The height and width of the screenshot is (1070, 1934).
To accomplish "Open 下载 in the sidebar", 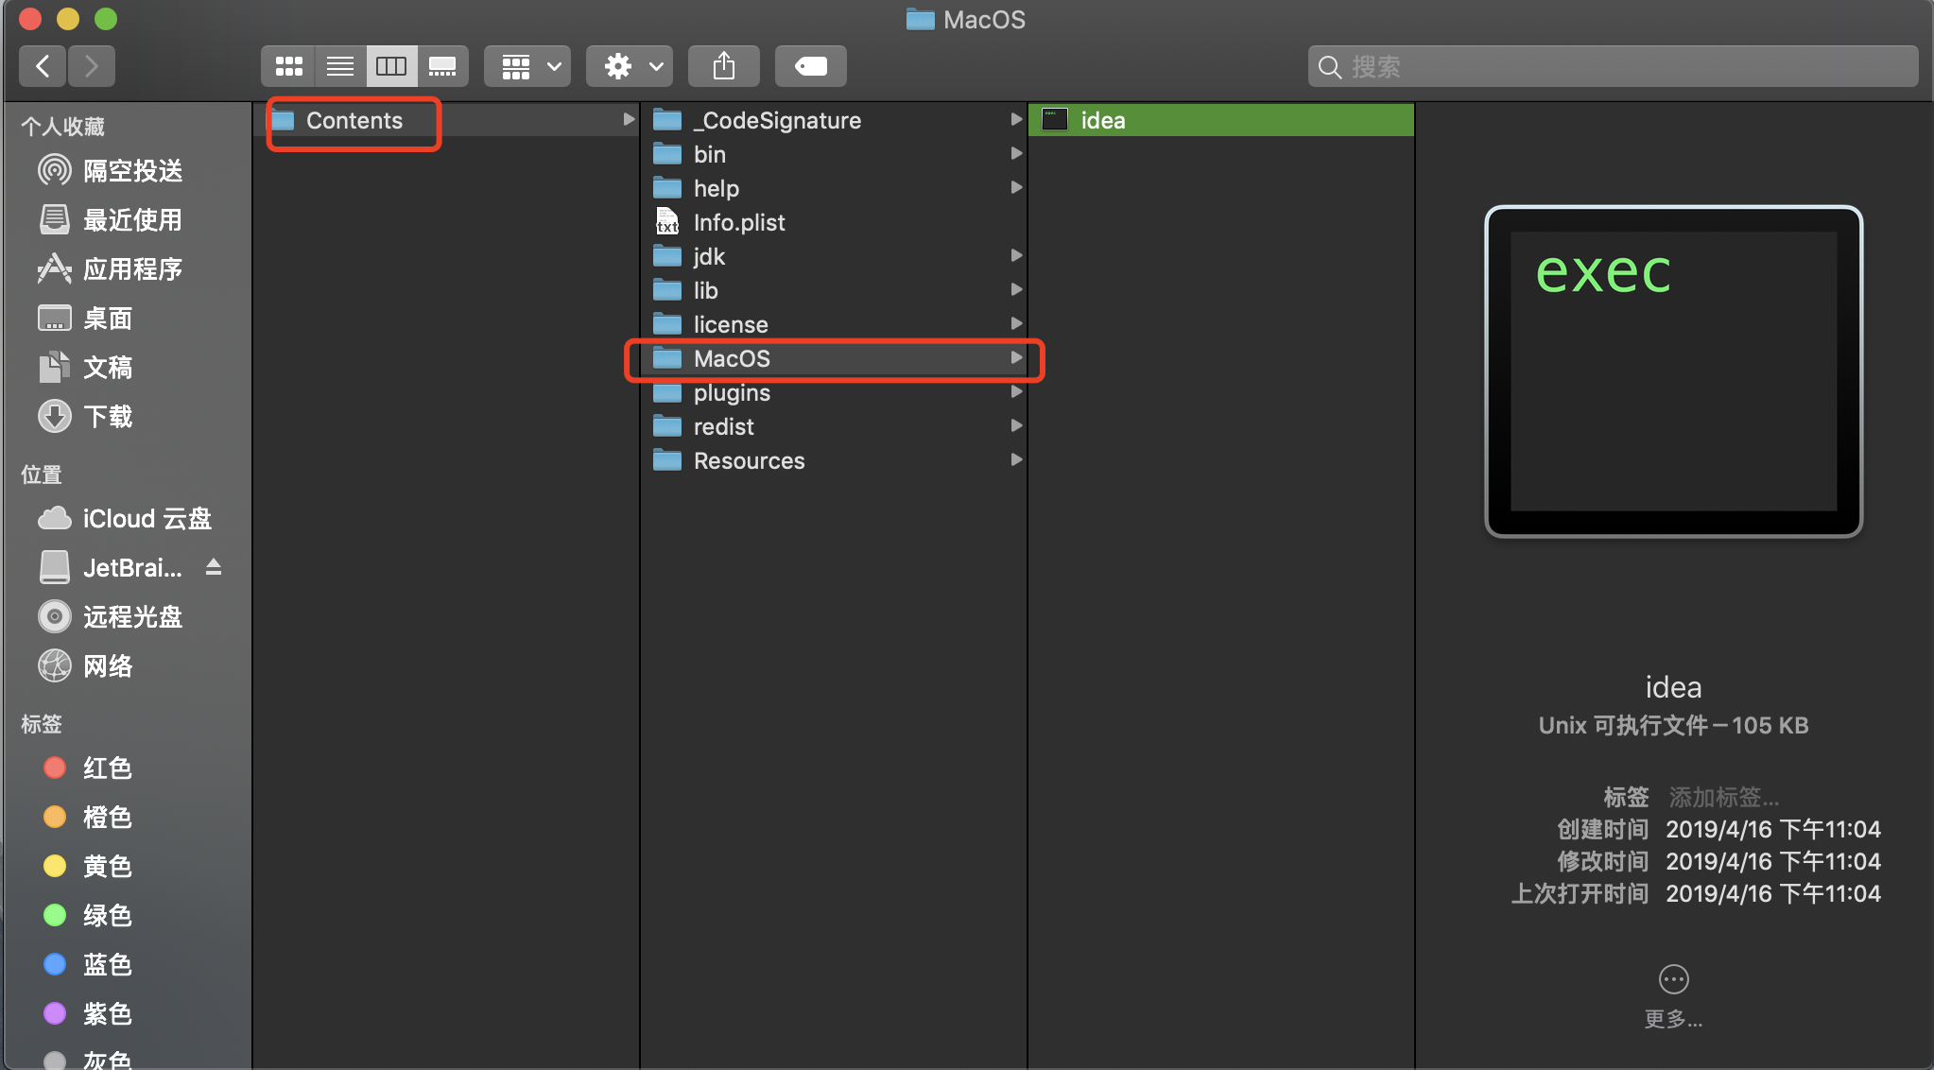I will click(85, 417).
